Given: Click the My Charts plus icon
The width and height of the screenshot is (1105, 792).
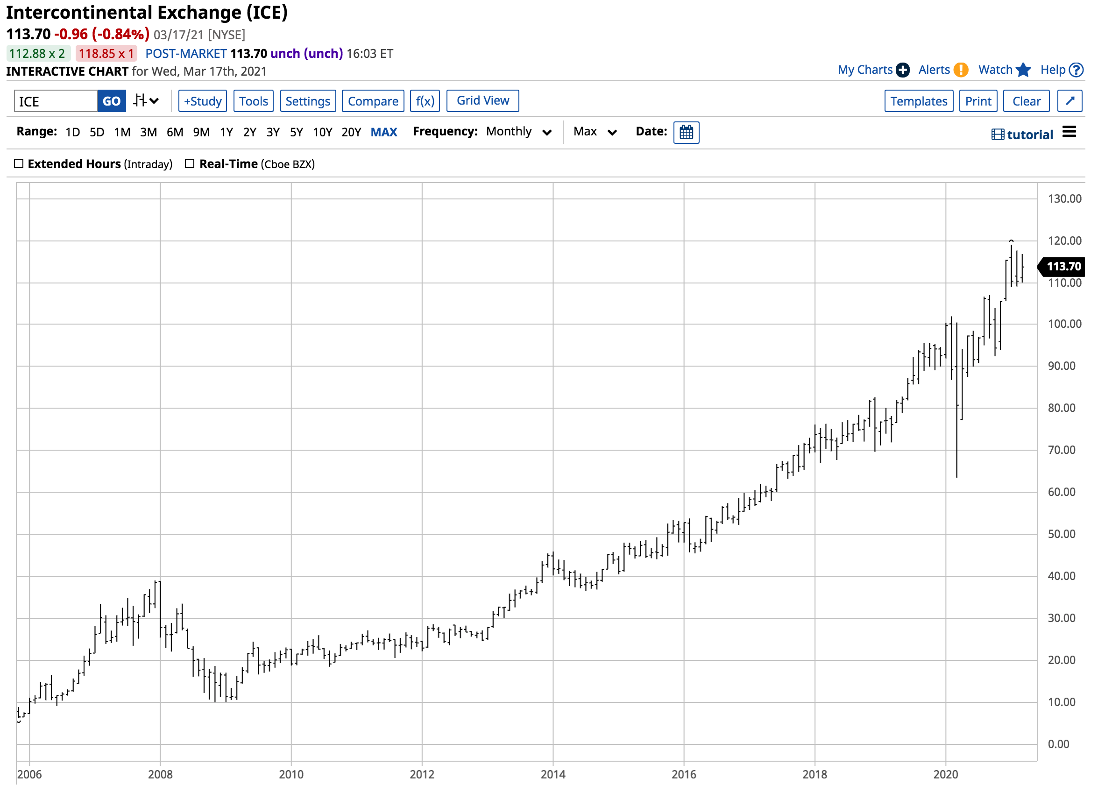Looking at the screenshot, I should (902, 70).
